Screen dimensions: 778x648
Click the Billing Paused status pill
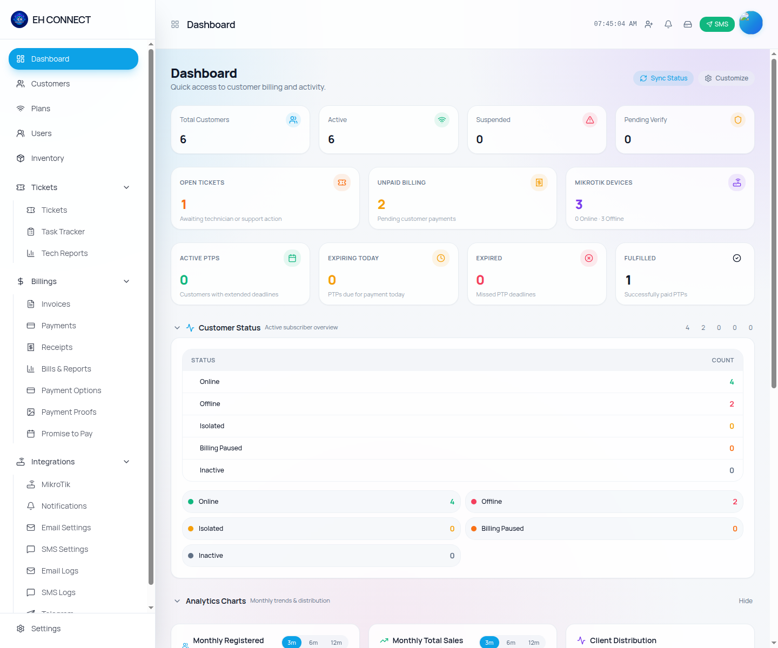click(604, 529)
